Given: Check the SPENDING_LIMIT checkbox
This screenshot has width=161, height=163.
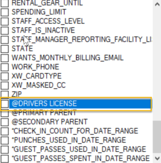Looking at the screenshot, I should pos(5,12).
